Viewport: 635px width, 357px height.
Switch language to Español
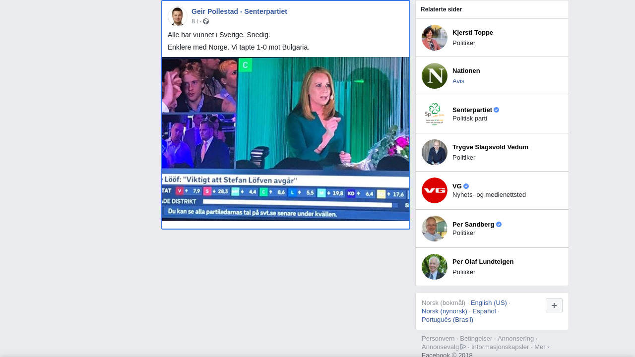(484, 311)
